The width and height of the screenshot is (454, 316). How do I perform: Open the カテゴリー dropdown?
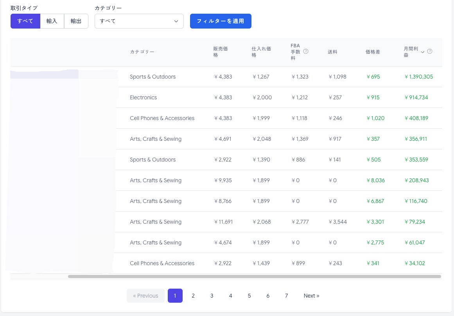tap(139, 21)
